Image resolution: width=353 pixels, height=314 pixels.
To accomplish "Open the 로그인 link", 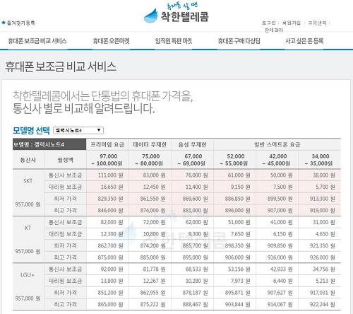I will 268,23.
